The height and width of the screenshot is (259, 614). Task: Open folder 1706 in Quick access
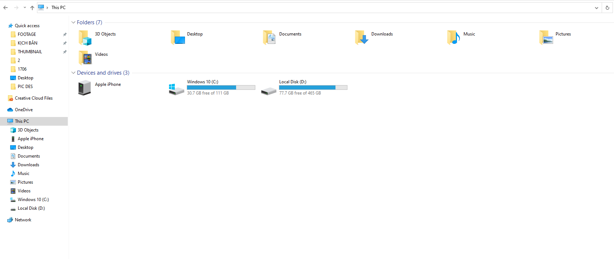[x=22, y=69]
